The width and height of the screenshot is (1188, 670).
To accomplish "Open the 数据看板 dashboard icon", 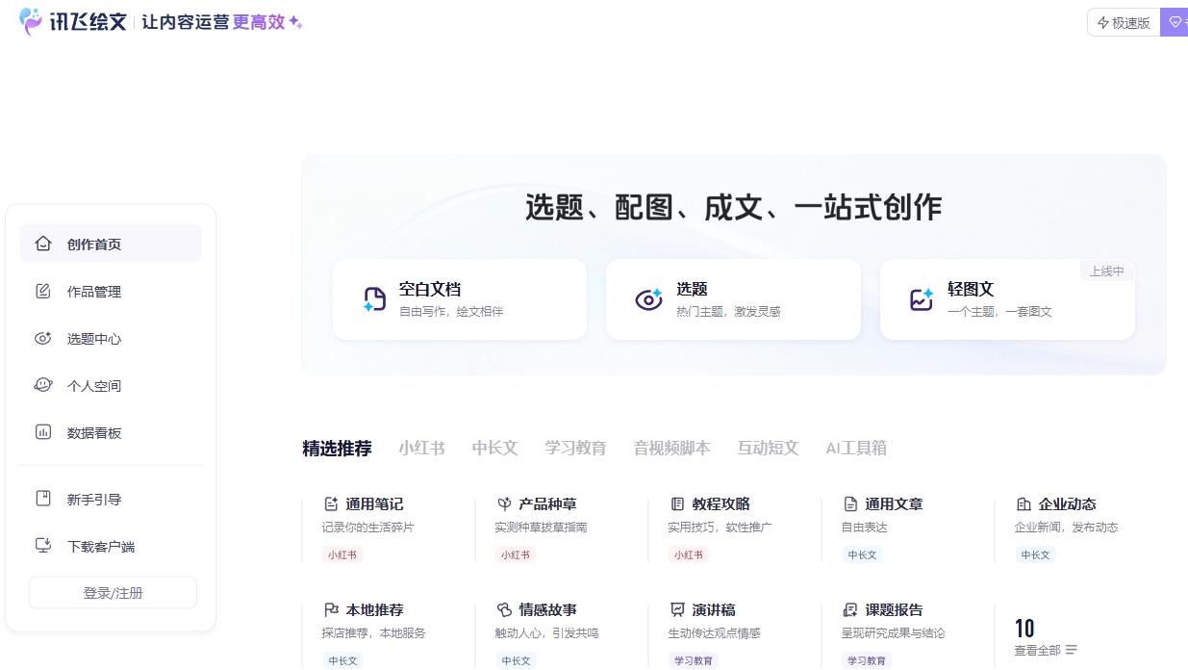I will (x=43, y=432).
